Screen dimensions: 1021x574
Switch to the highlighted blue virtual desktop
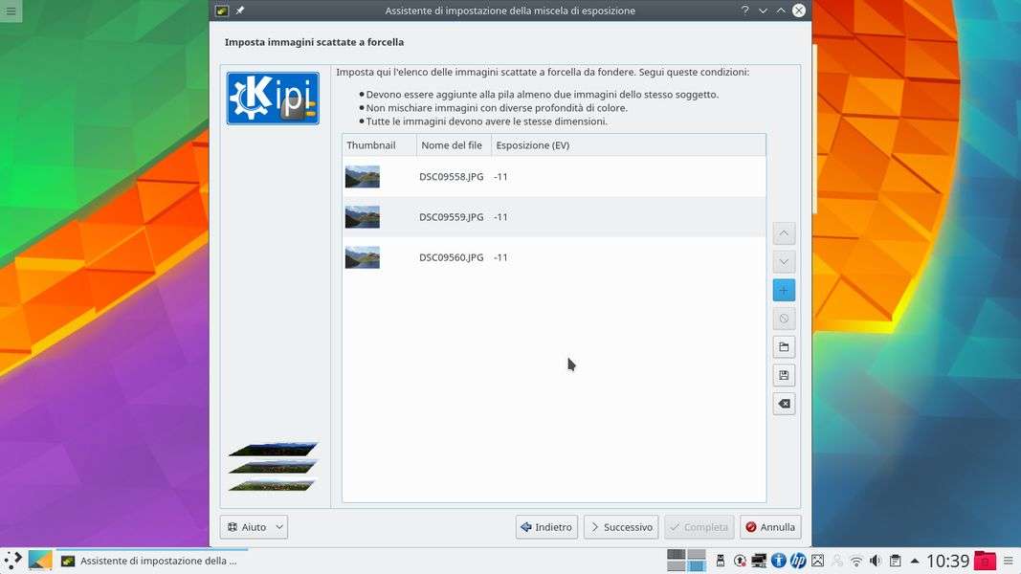point(696,565)
